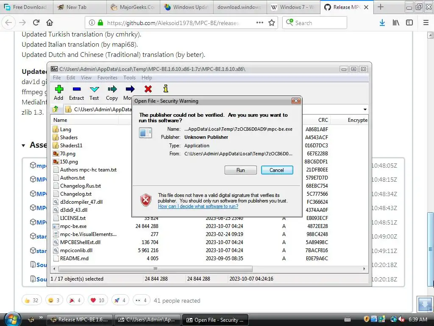Show hidden taskbar quick launch items
This screenshot has height=326, width=434.
(41, 317)
